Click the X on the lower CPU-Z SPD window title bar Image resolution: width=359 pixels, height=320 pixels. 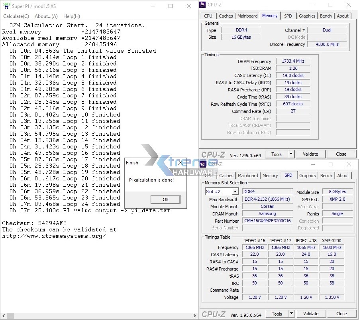[x=349, y=164]
